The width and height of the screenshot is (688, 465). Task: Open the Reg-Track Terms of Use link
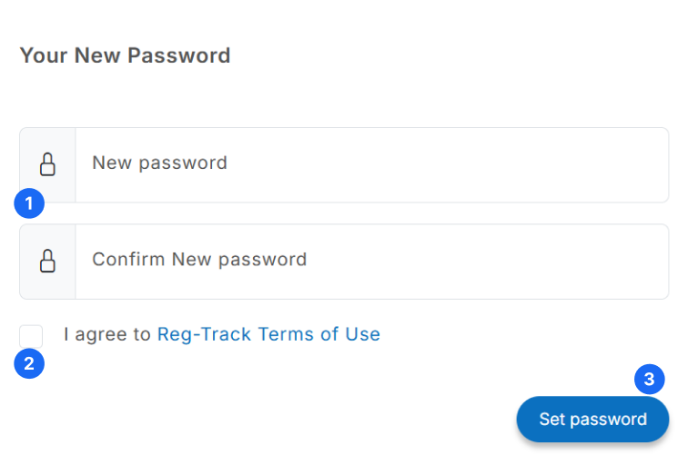point(268,334)
